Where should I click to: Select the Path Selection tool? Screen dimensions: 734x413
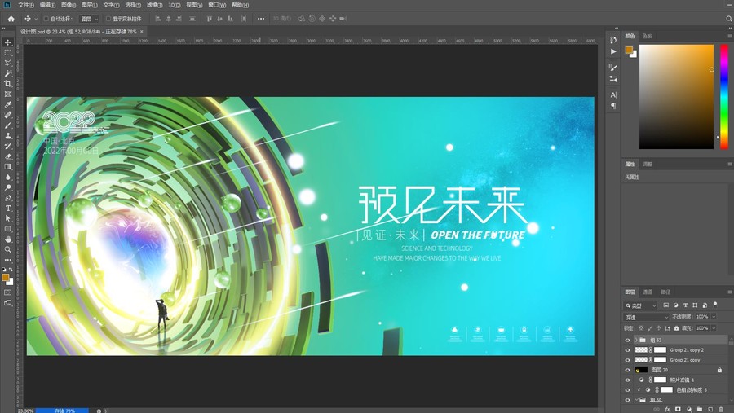pyautogui.click(x=8, y=218)
